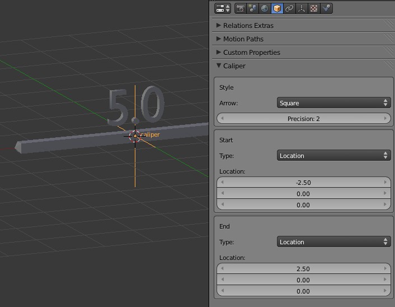
Task: Expand the Relations Extras panel
Action: (x=248, y=25)
